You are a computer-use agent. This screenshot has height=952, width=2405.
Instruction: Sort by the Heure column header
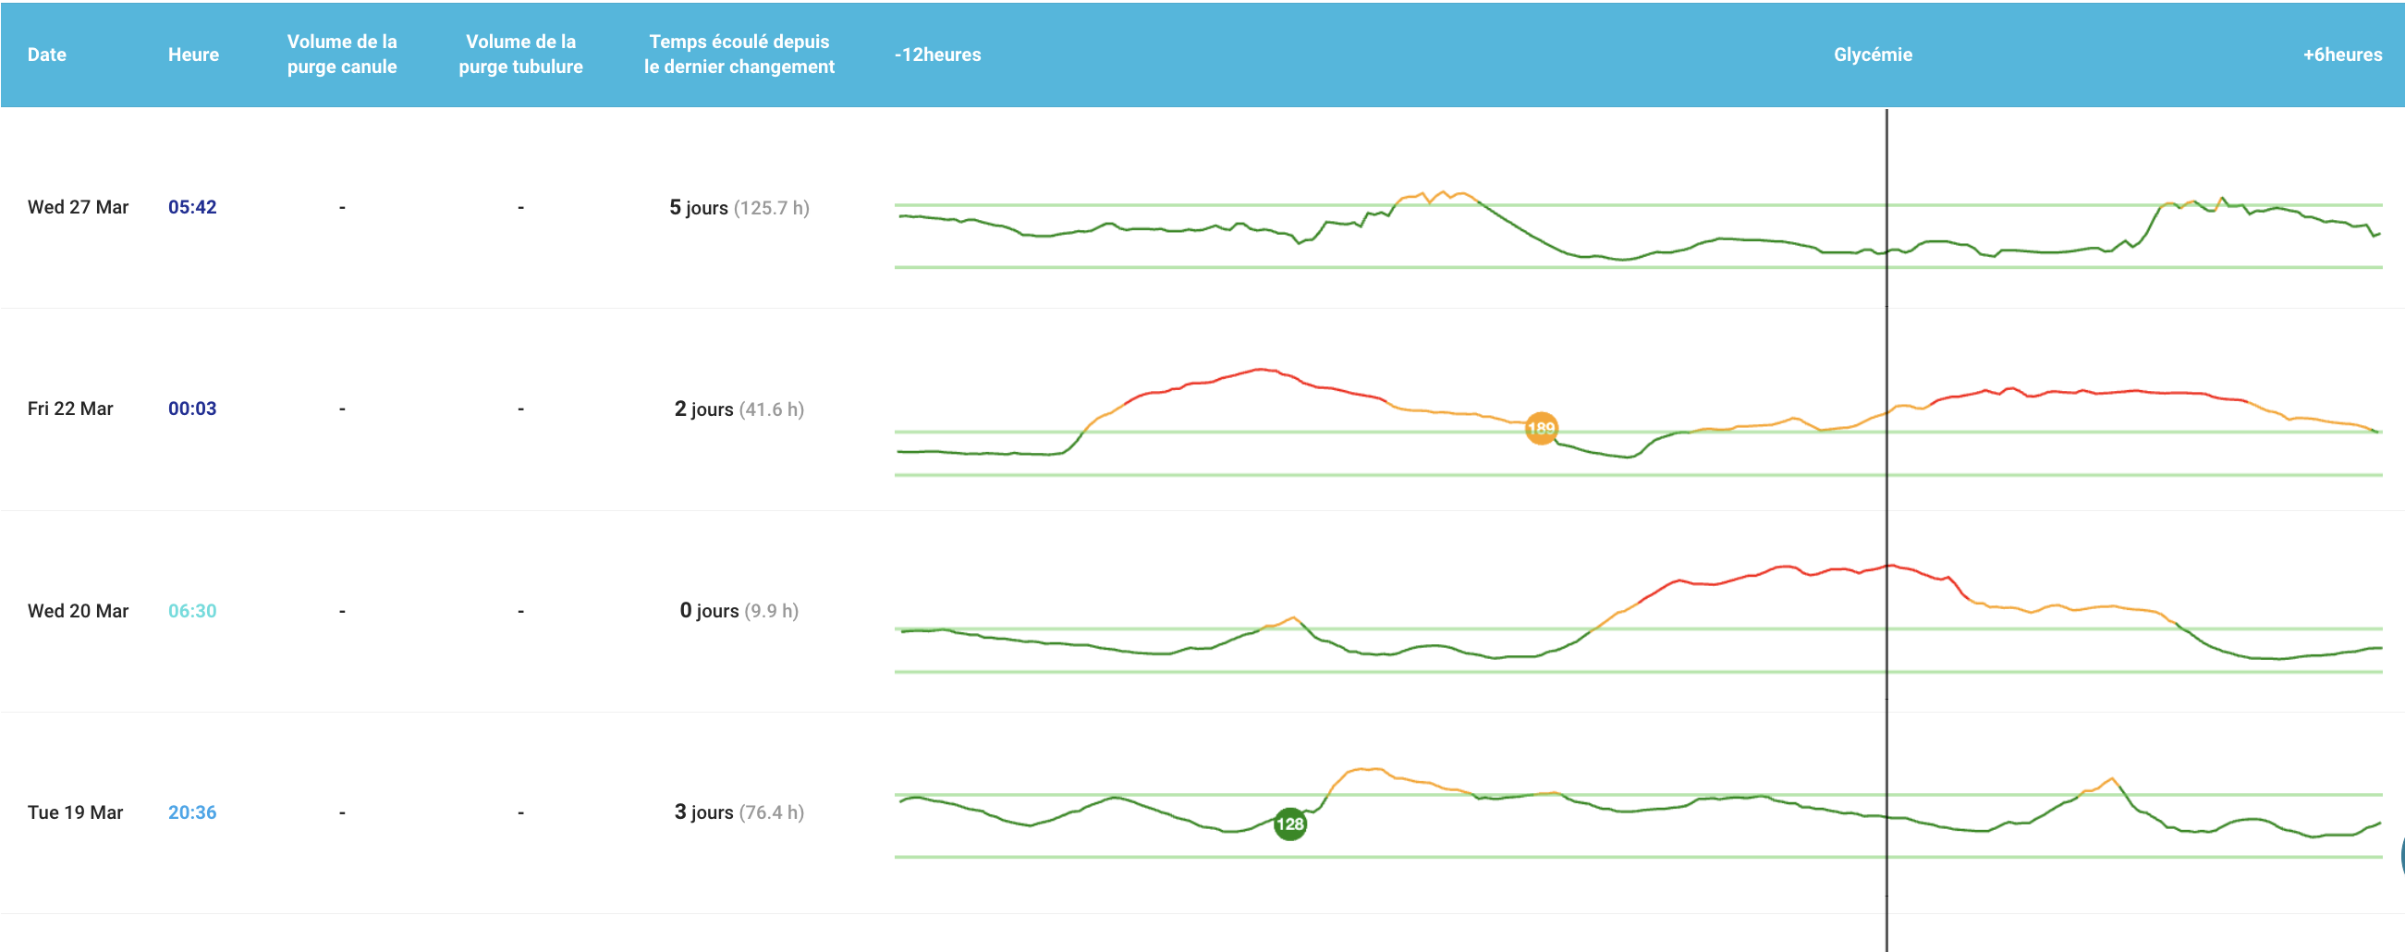[193, 55]
